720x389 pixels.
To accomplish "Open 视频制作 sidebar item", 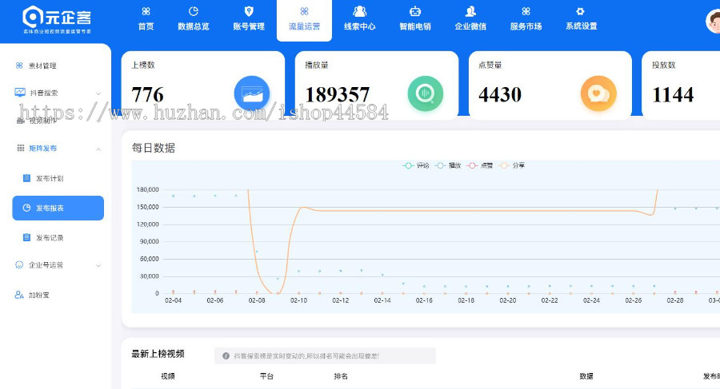I will 43,121.
